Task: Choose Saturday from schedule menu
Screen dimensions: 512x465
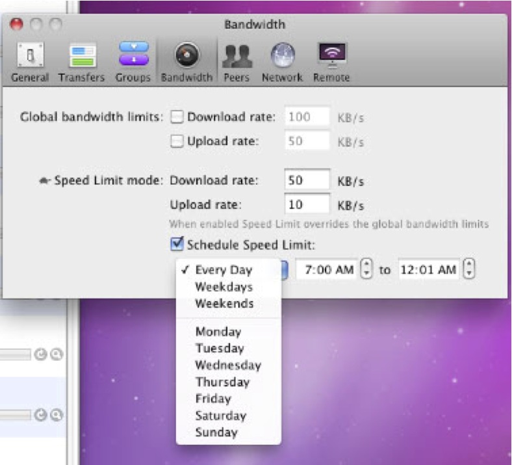Action: click(229, 416)
